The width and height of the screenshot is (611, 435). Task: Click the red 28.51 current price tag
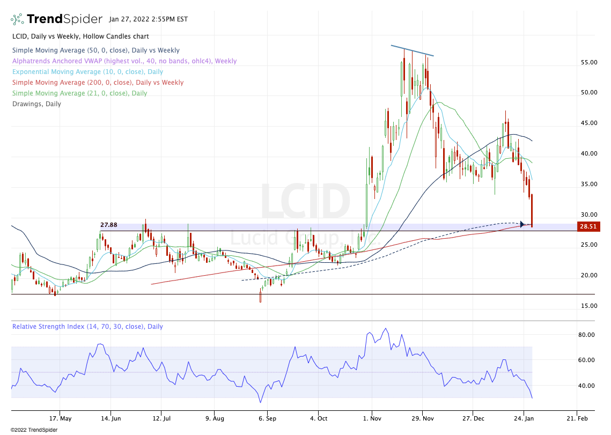[588, 227]
